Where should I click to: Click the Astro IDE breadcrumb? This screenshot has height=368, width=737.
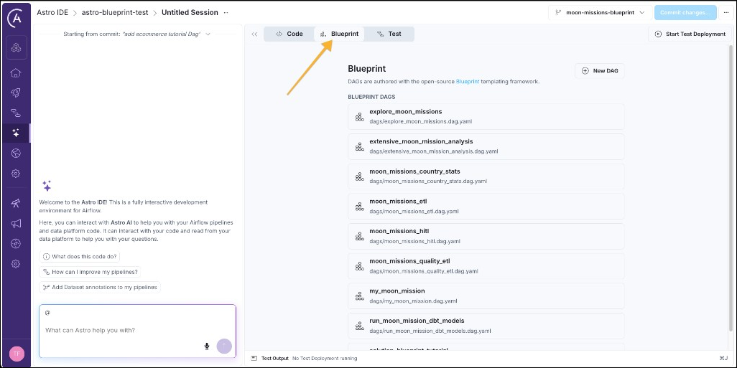click(52, 13)
